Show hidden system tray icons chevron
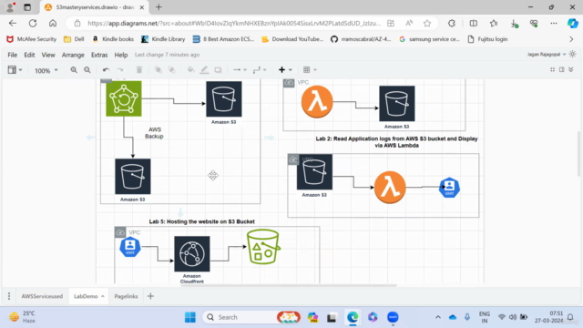The image size is (583, 328). point(438,317)
